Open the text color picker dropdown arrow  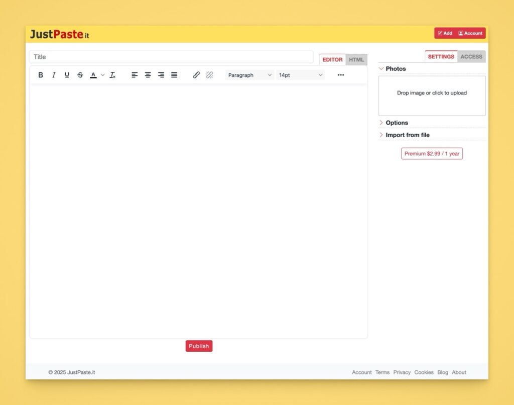pyautogui.click(x=102, y=75)
